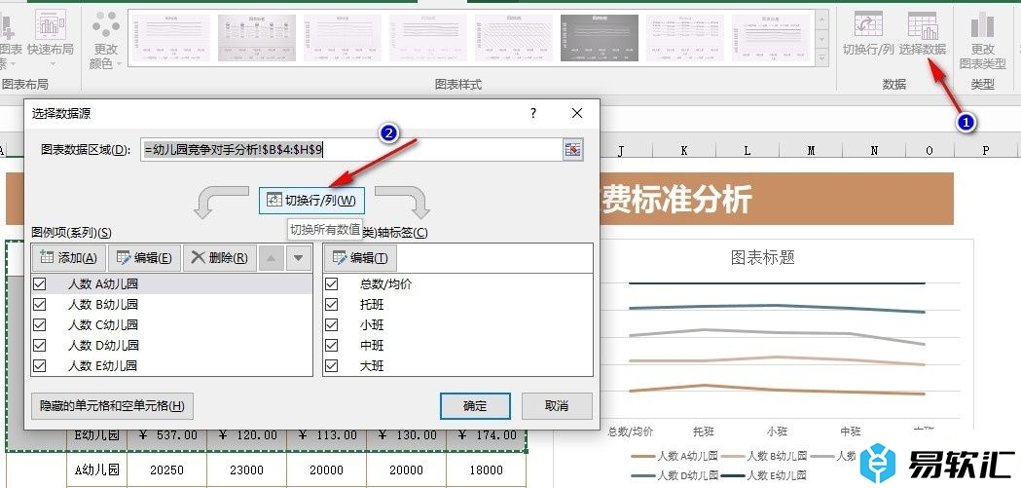
Task: Move series down arrow
Action: [x=298, y=258]
